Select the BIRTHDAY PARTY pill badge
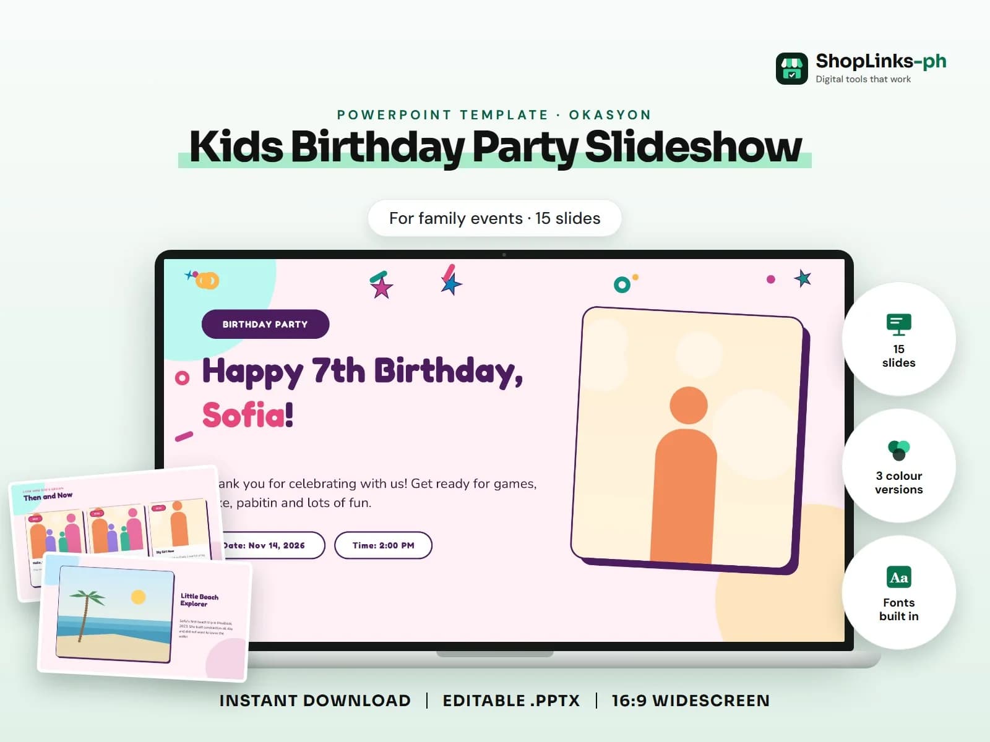This screenshot has width=990, height=742. coord(265,324)
